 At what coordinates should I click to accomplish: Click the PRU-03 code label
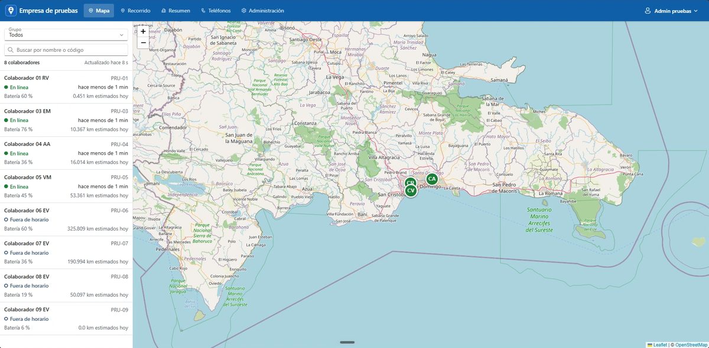pos(119,111)
